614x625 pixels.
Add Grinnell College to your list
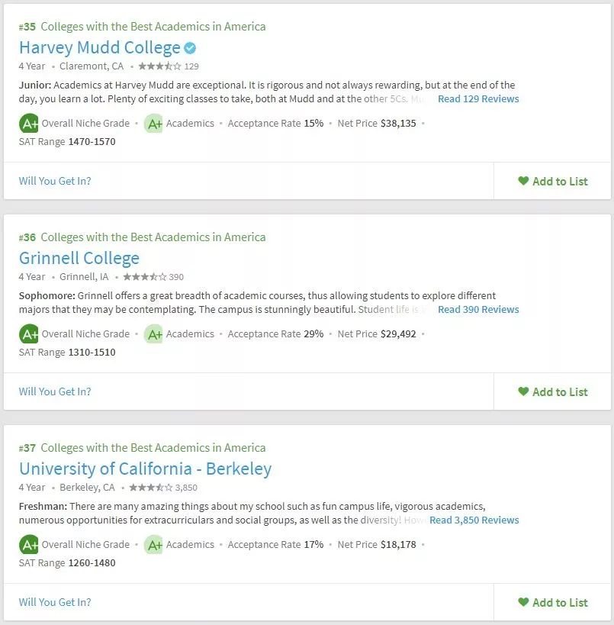[553, 391]
